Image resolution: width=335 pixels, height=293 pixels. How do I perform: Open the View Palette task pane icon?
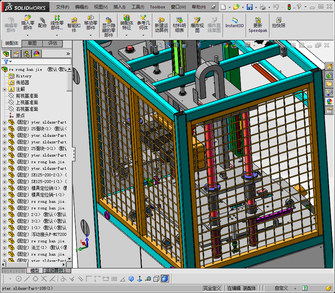329,92
